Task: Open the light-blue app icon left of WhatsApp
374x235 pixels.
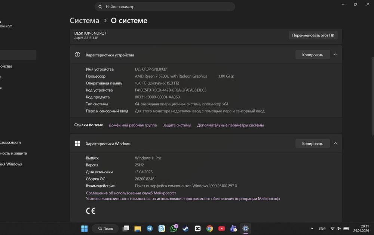Action: pos(162,229)
